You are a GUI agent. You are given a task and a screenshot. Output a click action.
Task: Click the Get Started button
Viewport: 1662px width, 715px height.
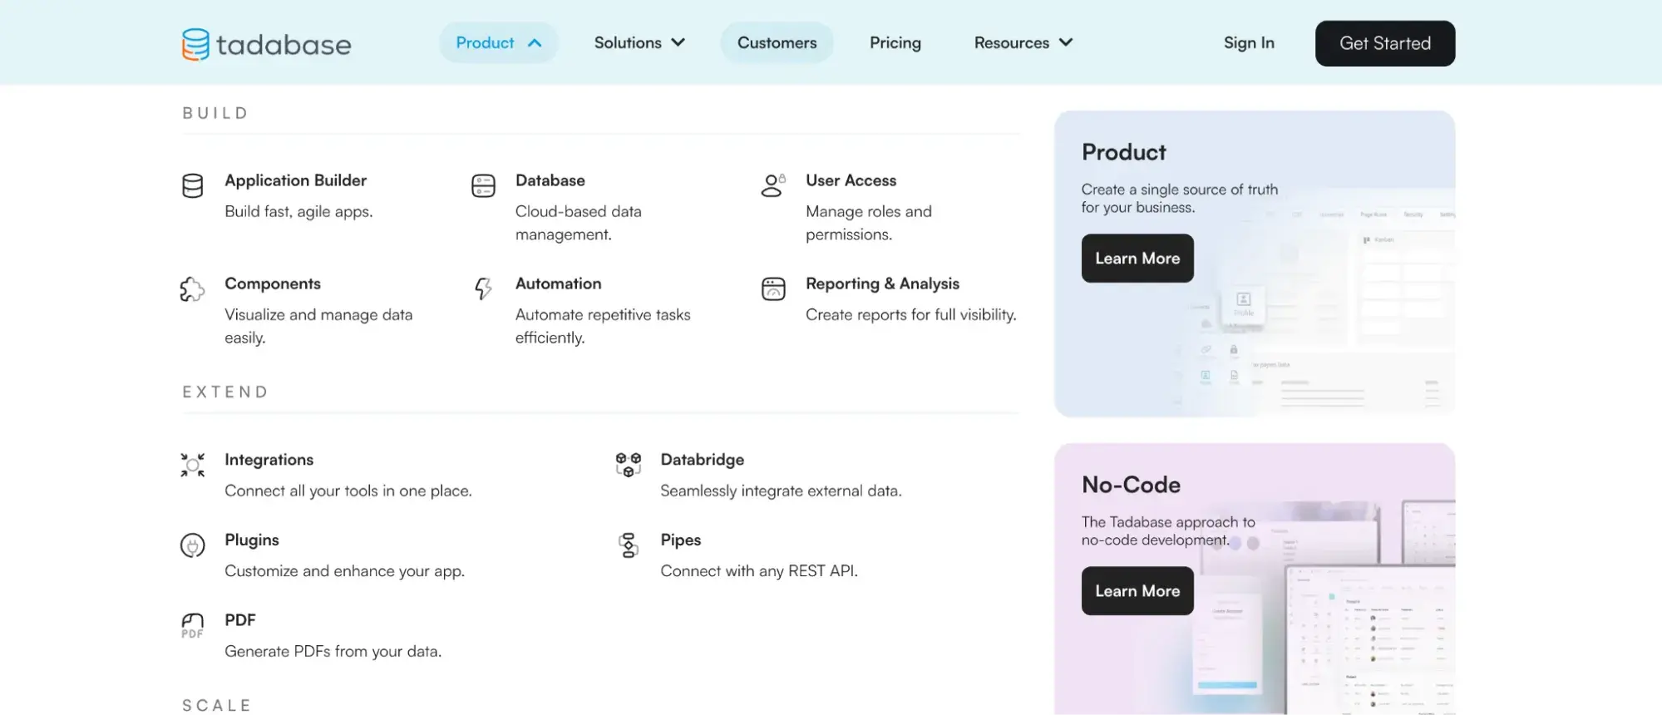pos(1384,43)
